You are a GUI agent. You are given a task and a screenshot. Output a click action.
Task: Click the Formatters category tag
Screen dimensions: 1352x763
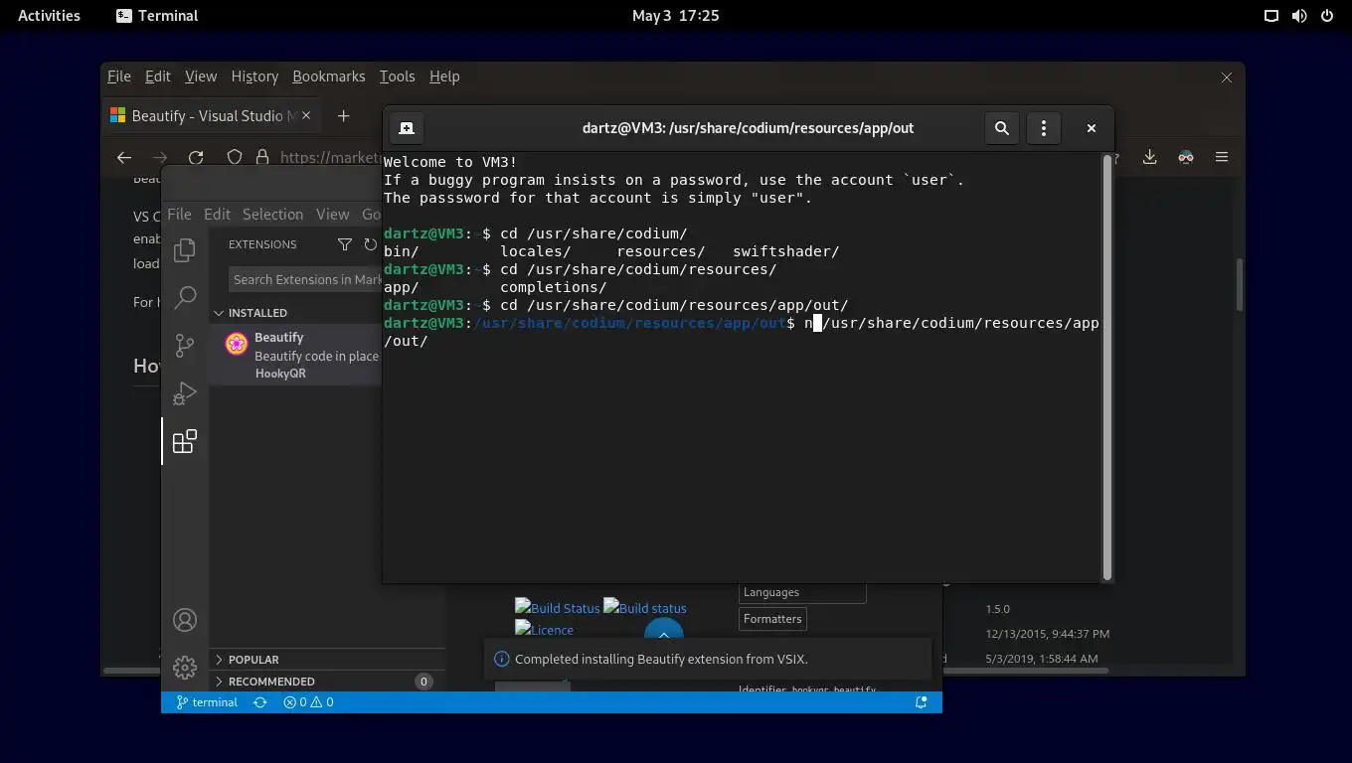[x=772, y=619]
